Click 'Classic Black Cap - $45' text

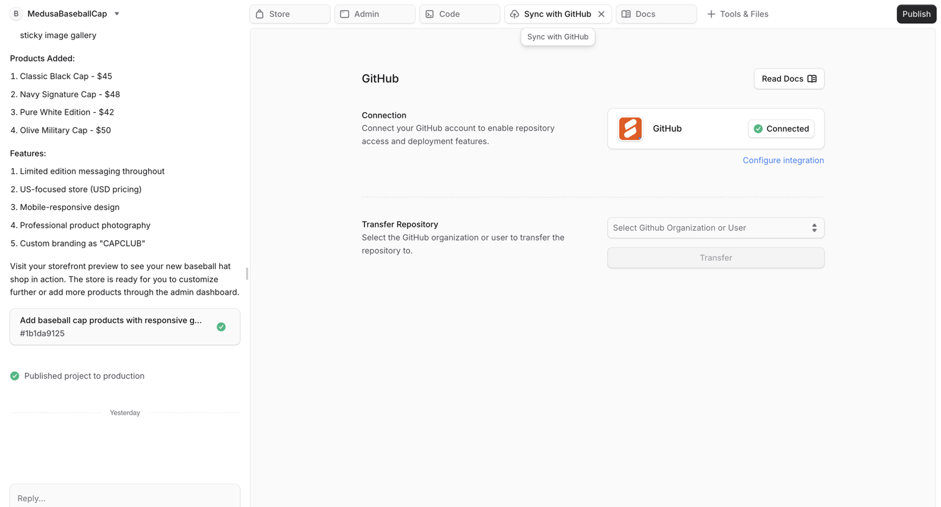[x=66, y=76]
